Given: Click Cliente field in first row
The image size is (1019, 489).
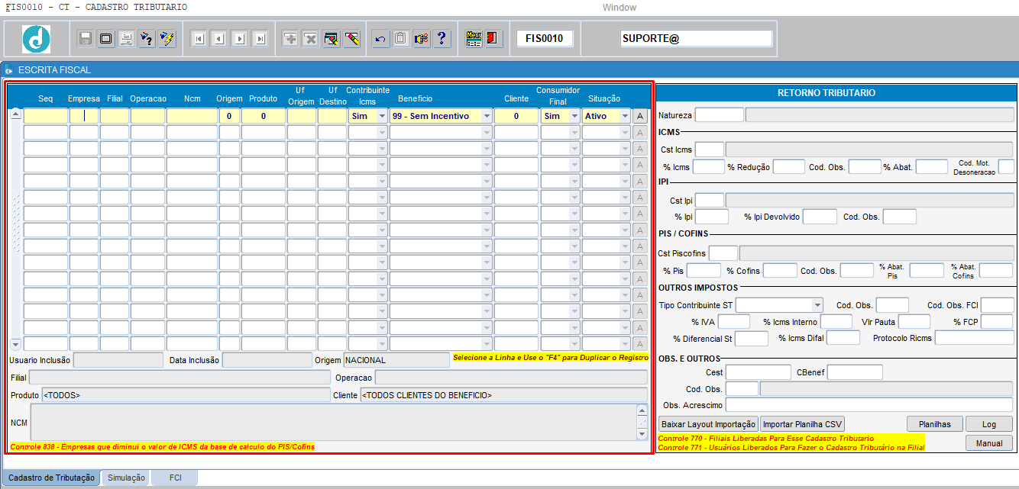Looking at the screenshot, I should [516, 116].
